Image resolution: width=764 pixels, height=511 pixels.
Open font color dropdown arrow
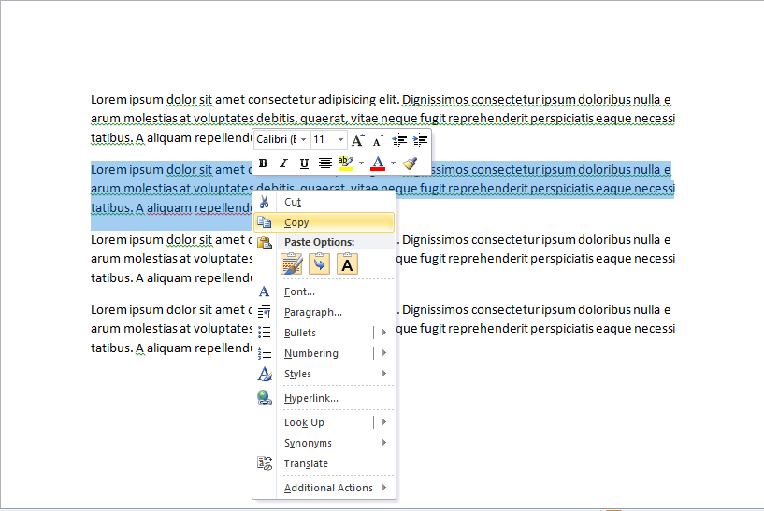[393, 163]
